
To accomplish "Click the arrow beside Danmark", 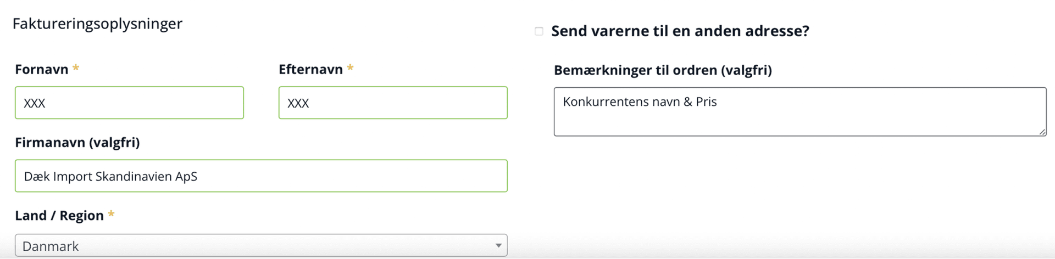I will pos(498,246).
